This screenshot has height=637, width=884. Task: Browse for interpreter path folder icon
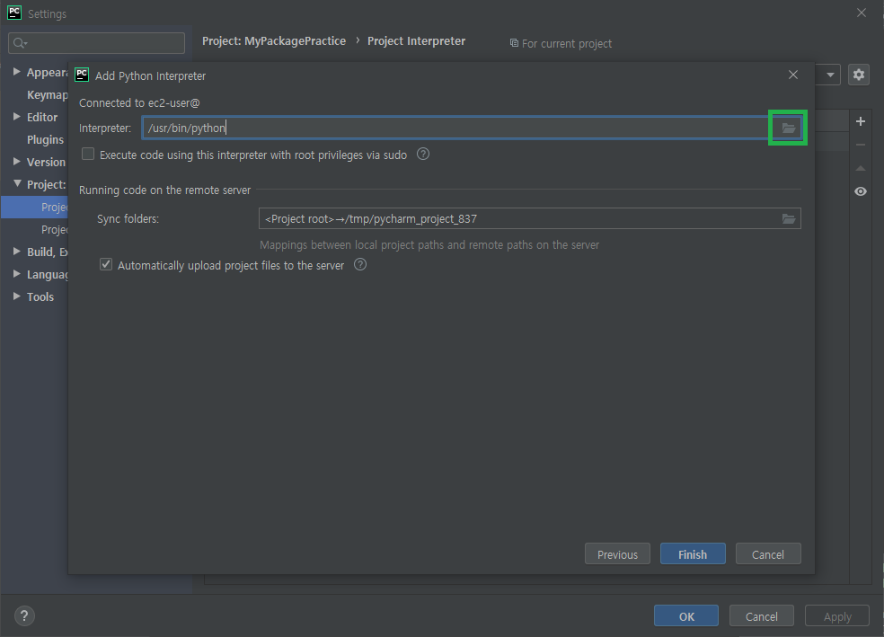(788, 128)
